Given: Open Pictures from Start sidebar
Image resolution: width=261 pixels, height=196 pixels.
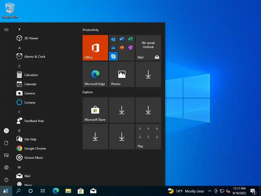Looking at the screenshot, I should pyautogui.click(x=6, y=155).
